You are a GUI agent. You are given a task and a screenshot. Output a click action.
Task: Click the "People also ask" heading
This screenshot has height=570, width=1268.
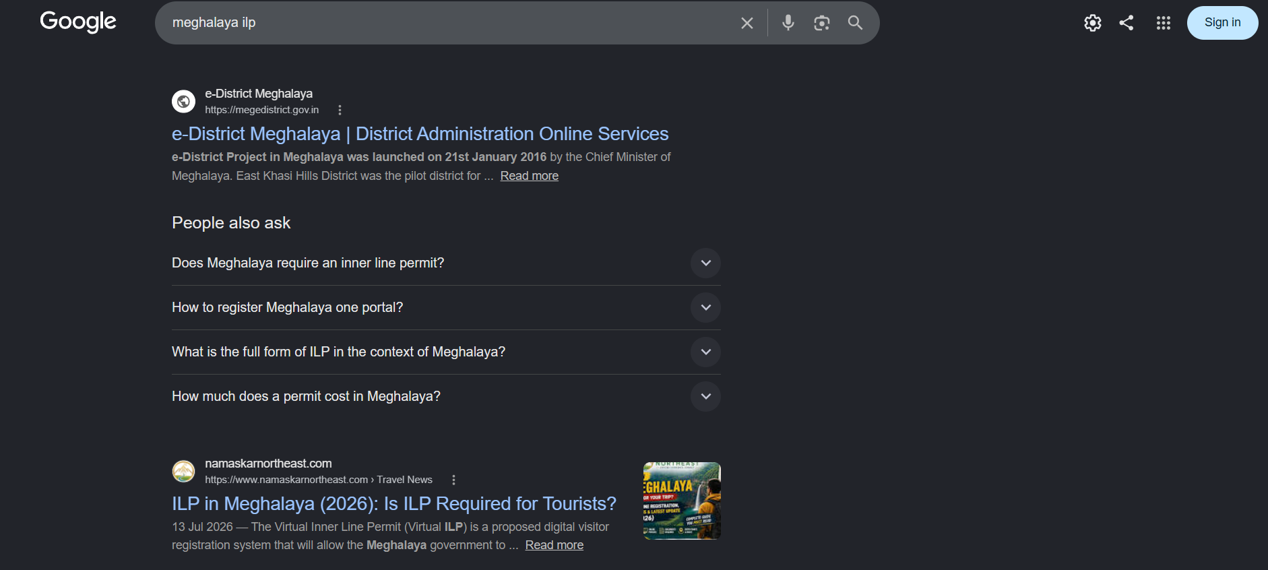tap(231, 223)
